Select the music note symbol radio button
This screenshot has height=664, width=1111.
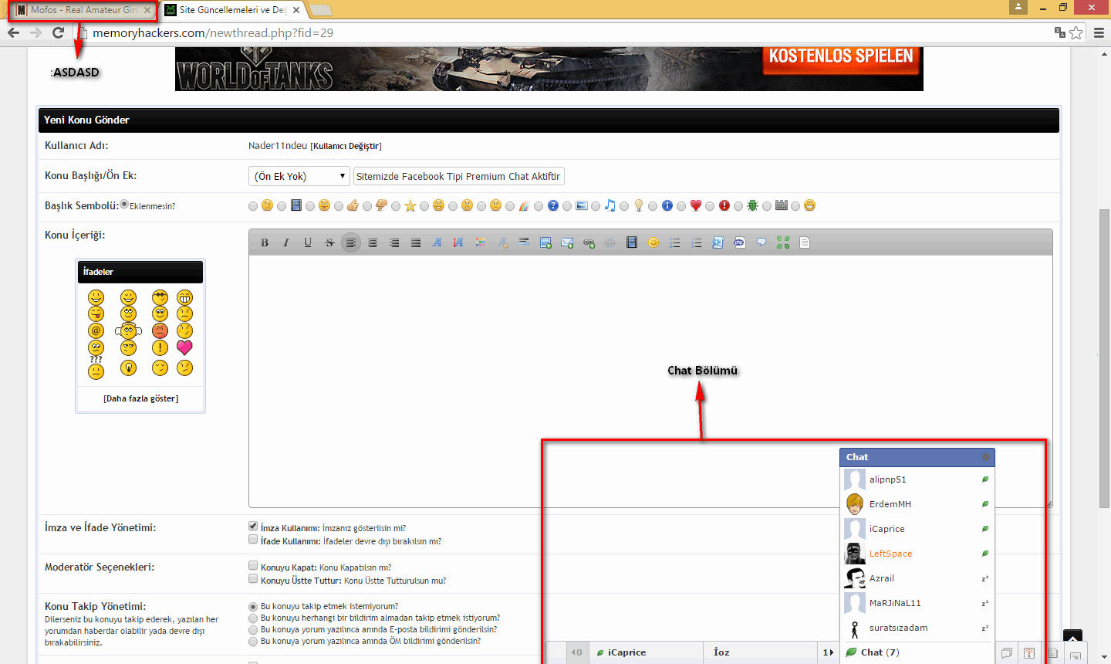pos(596,206)
